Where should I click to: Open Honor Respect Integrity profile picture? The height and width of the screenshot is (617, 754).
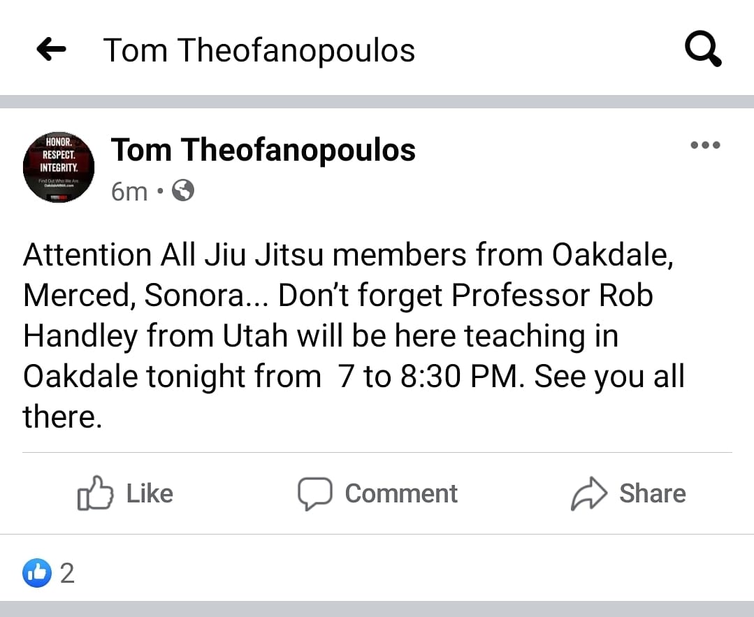click(x=59, y=168)
